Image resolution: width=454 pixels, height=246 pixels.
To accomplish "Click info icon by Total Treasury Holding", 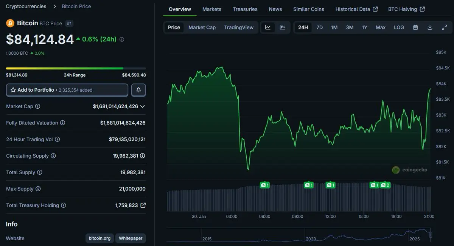I will [63, 205].
